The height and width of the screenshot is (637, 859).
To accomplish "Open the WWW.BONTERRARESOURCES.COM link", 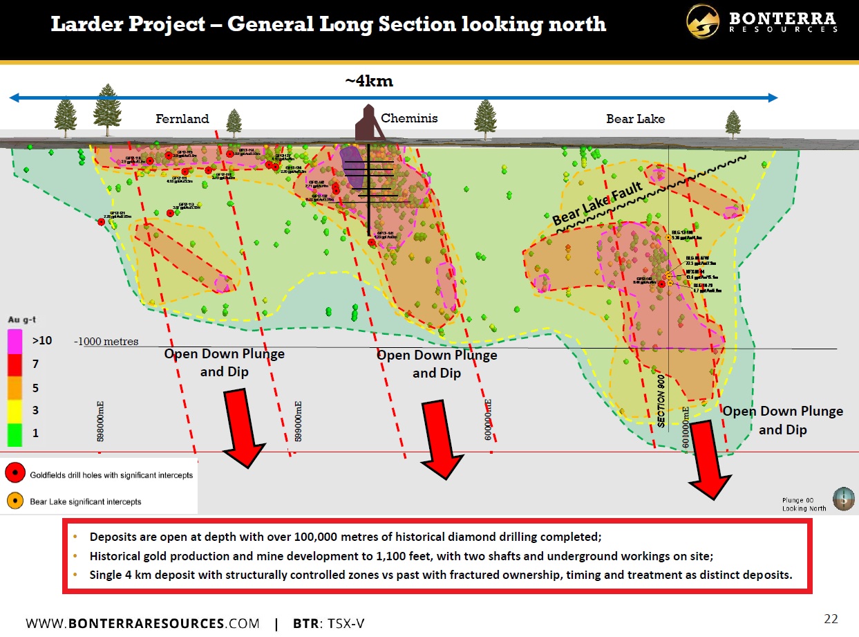I will 143,622.
